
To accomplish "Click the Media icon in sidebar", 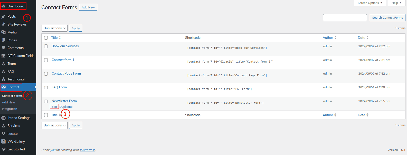I will [x=4, y=32].
